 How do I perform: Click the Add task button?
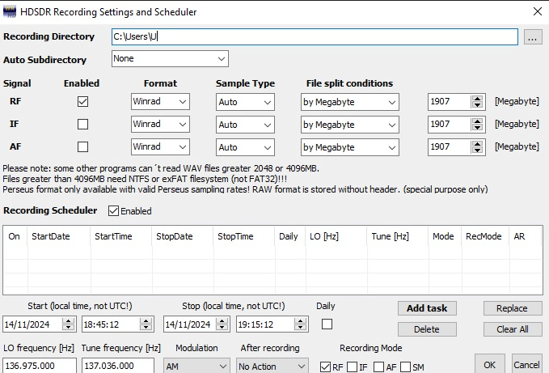[427, 308]
